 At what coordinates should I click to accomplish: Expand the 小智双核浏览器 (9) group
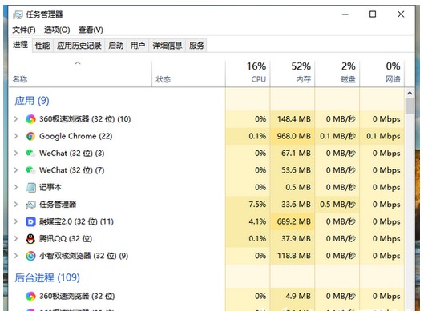click(16, 256)
